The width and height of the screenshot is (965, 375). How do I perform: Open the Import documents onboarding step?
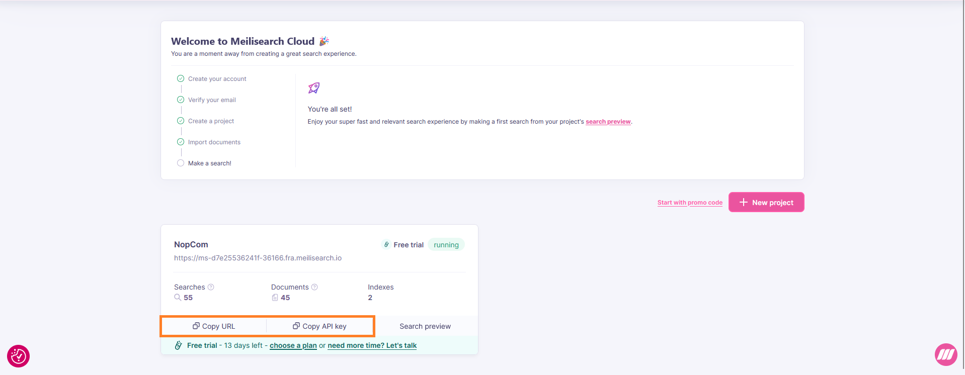click(214, 142)
